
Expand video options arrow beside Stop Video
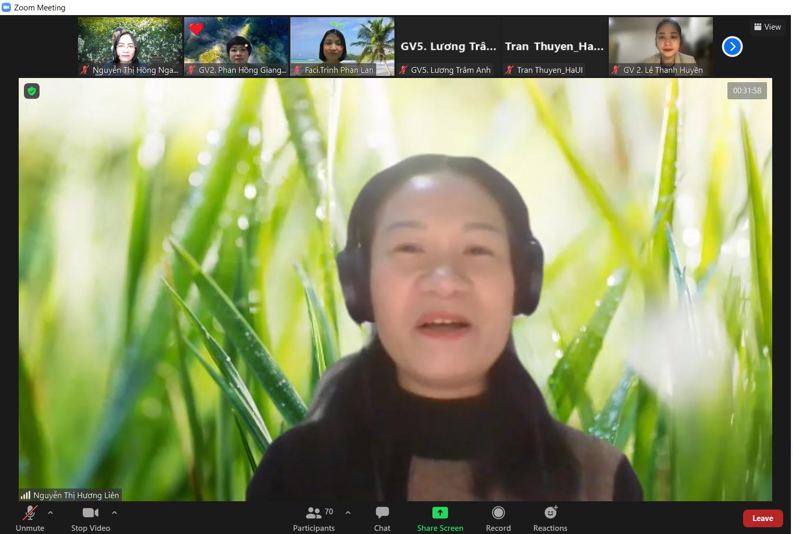(x=114, y=512)
